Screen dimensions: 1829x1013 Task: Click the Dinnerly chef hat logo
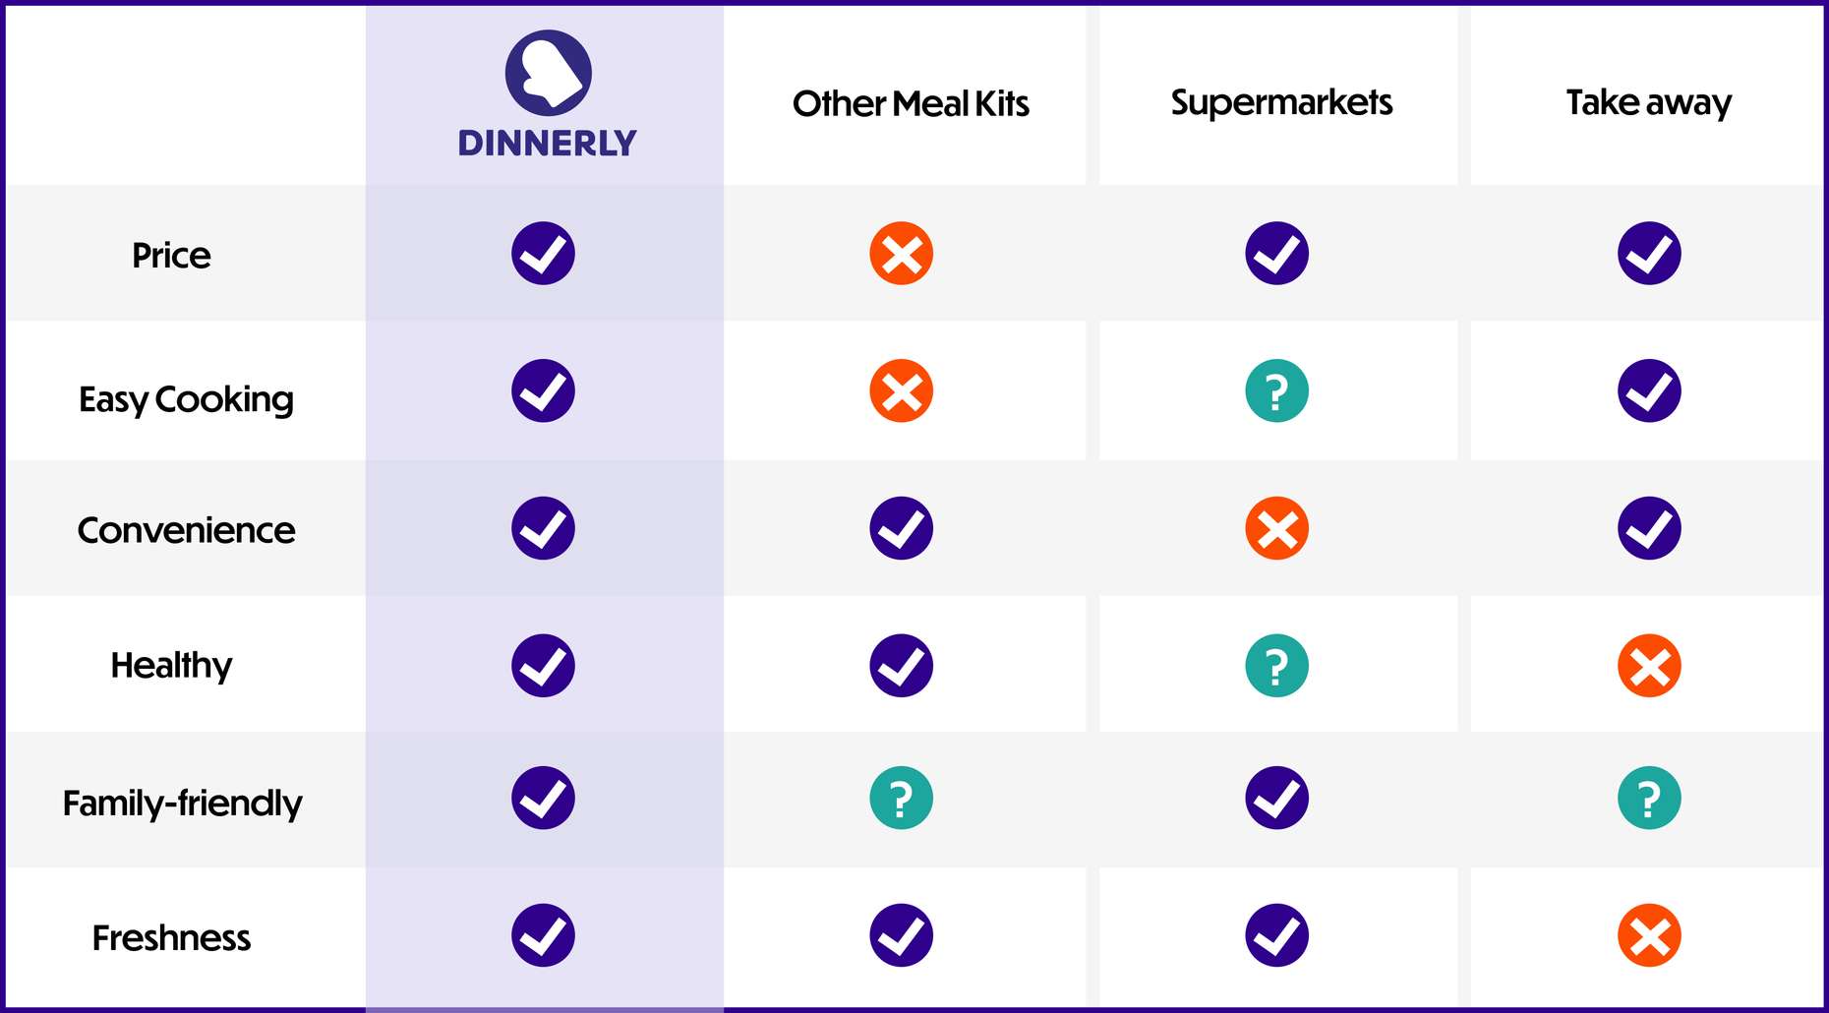[548, 73]
